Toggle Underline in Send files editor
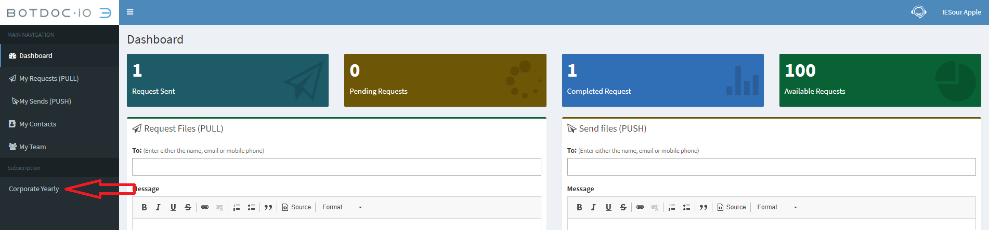Viewport: 989px width, 230px height. tap(608, 207)
